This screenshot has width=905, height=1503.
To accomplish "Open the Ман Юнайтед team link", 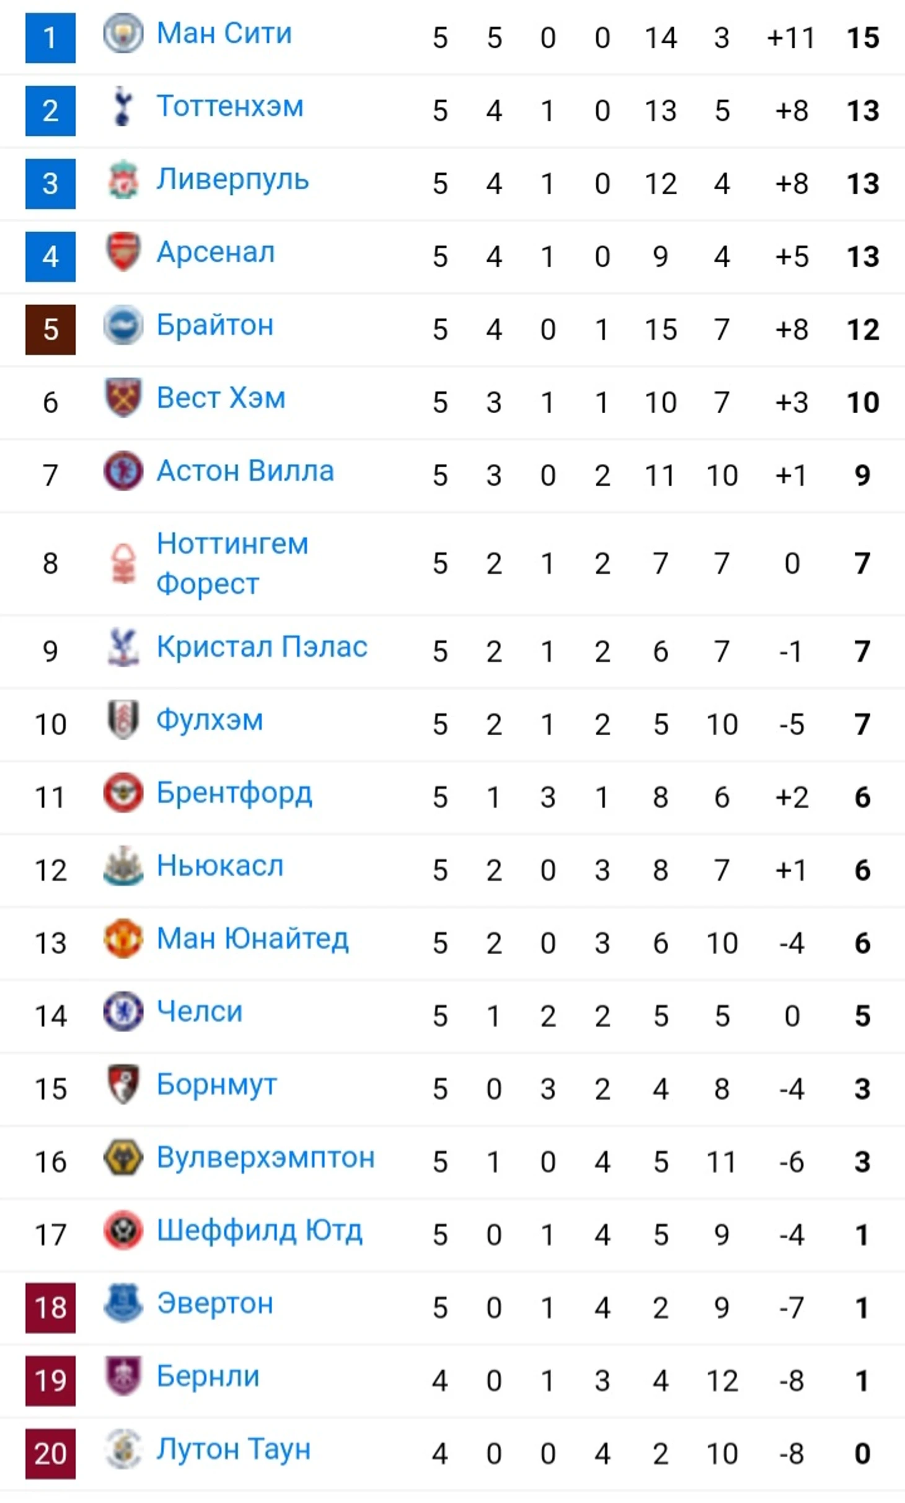I will pos(252,939).
